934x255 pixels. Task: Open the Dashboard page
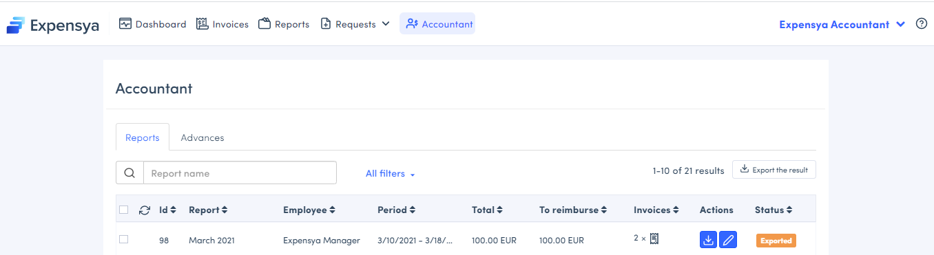[152, 24]
